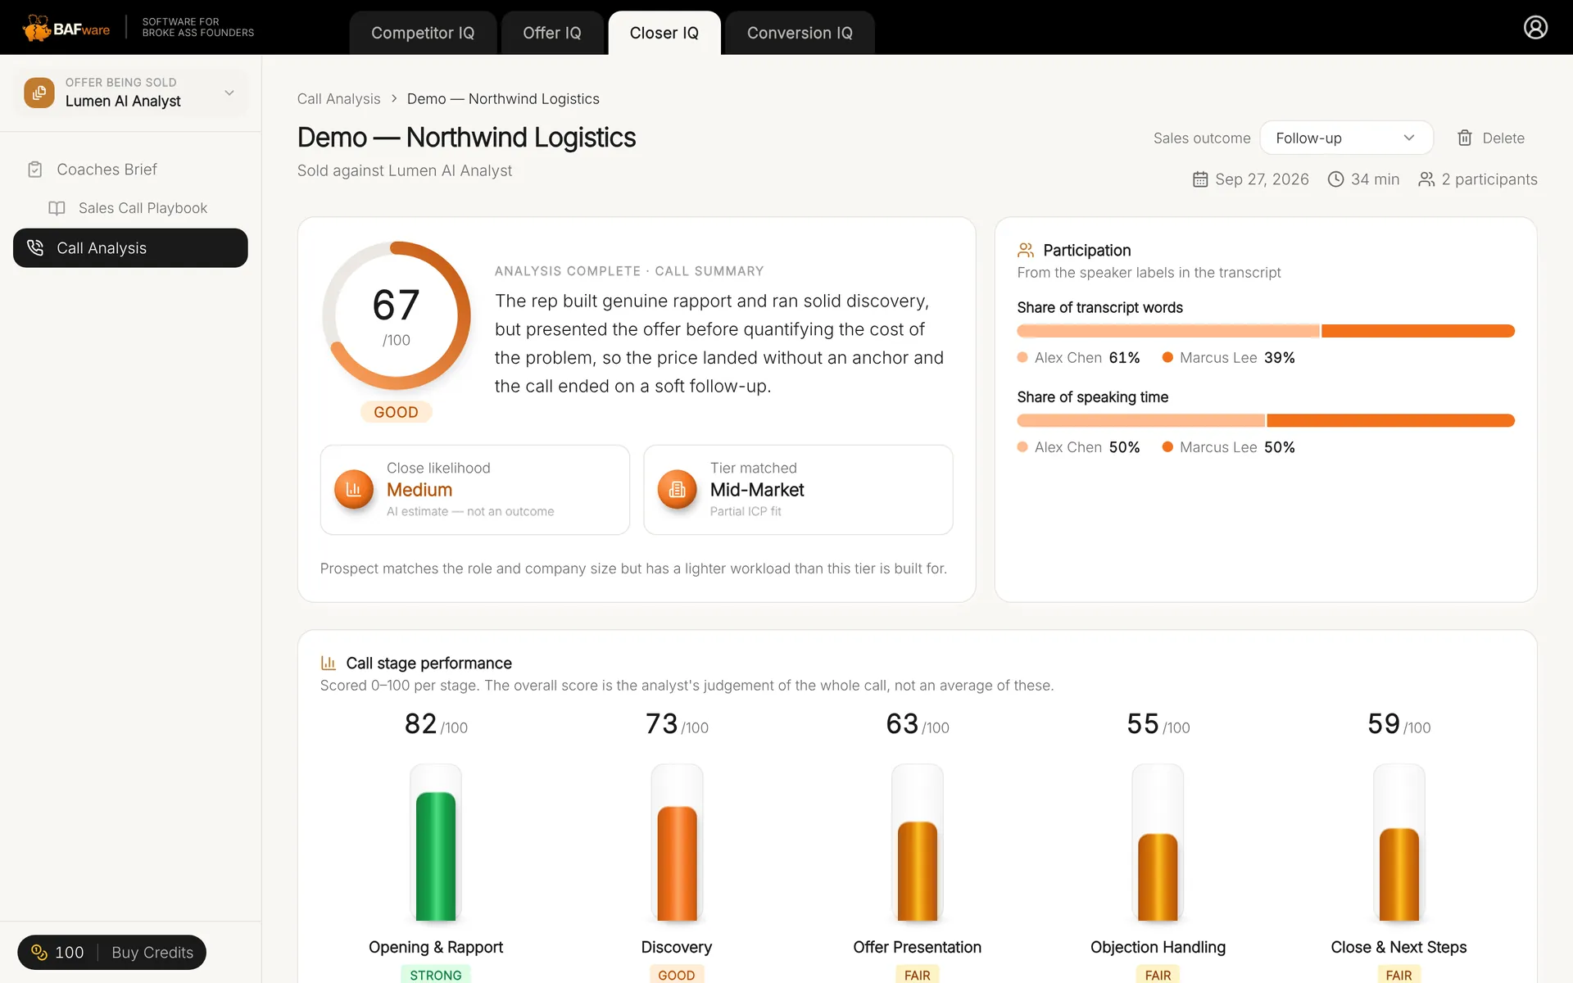This screenshot has width=1573, height=983.
Task: Open the user profile icon
Action: [1535, 27]
